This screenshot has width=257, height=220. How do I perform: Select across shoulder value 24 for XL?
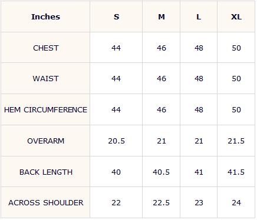pyautogui.click(x=236, y=202)
